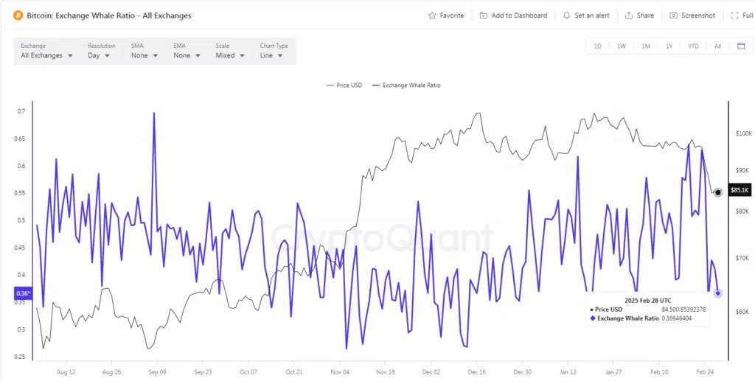The height and width of the screenshot is (381, 755).
Task: Toggle the Exchange Whale Ratio legend series
Action: coord(406,85)
